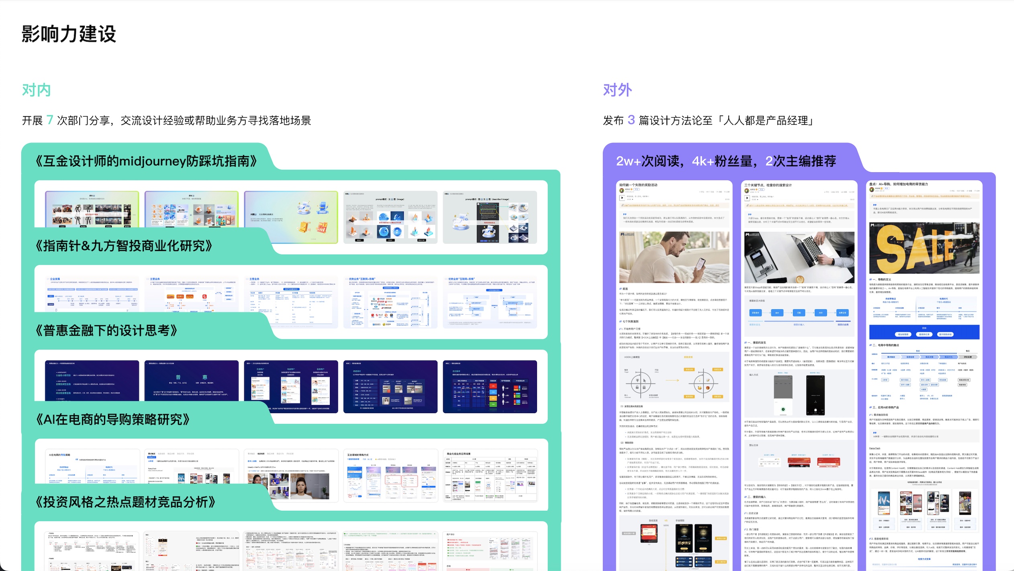
Task: Play audio in the failed reward activity article
Action: [x=622, y=198]
